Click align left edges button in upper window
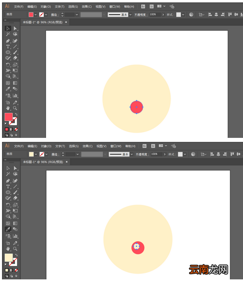The width and height of the screenshot is (243, 281). [x=210, y=15]
